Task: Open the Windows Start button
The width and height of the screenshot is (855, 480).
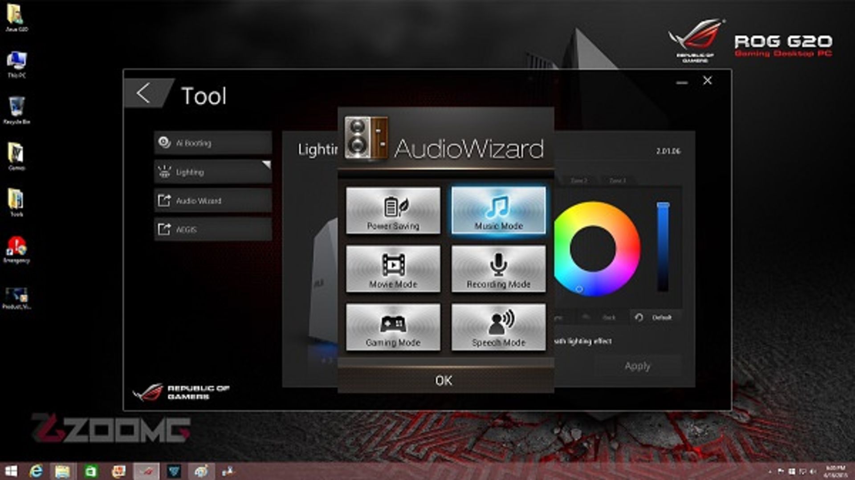Action: (11, 471)
